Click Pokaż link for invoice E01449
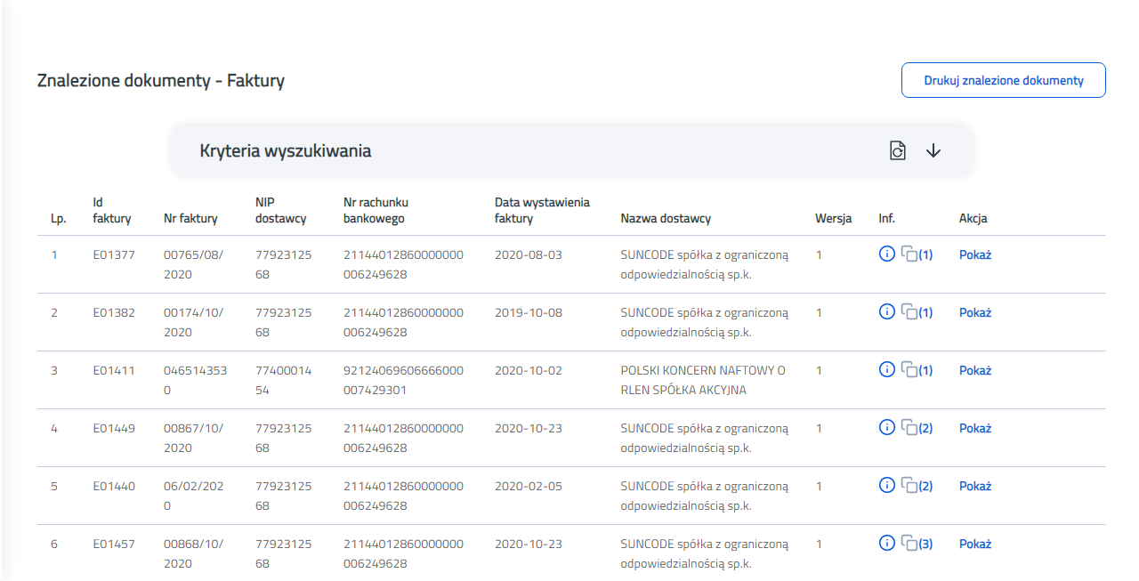 pos(975,428)
